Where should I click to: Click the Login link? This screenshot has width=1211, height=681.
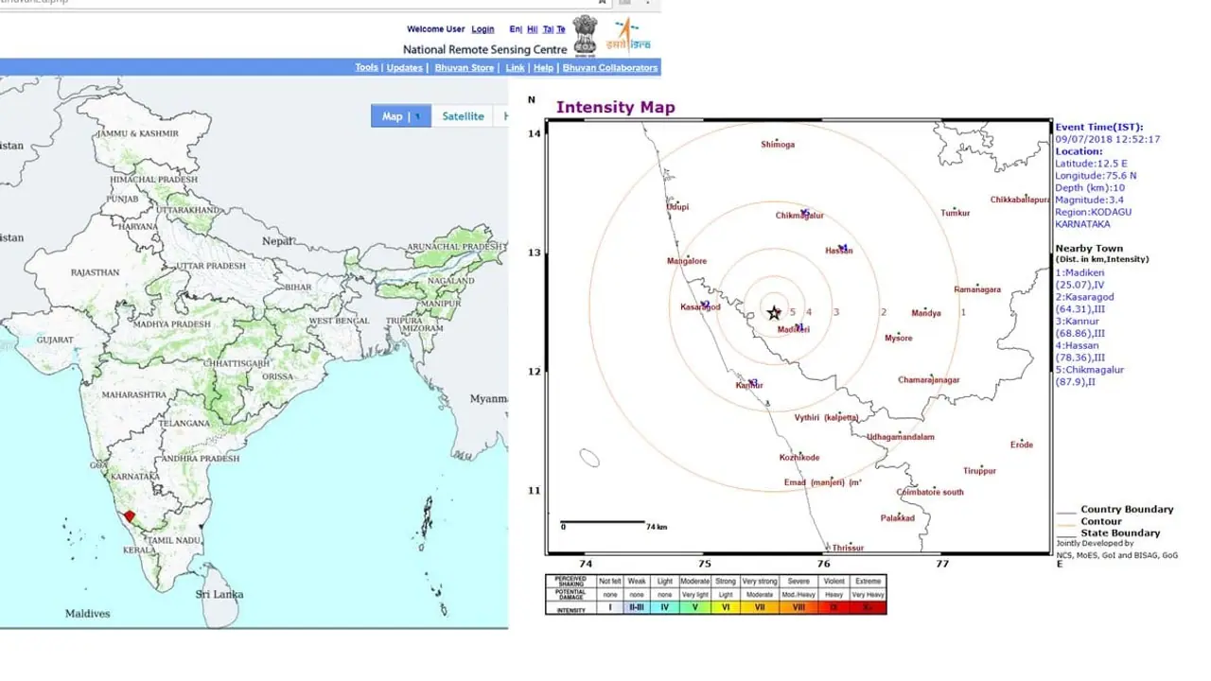pyautogui.click(x=483, y=29)
